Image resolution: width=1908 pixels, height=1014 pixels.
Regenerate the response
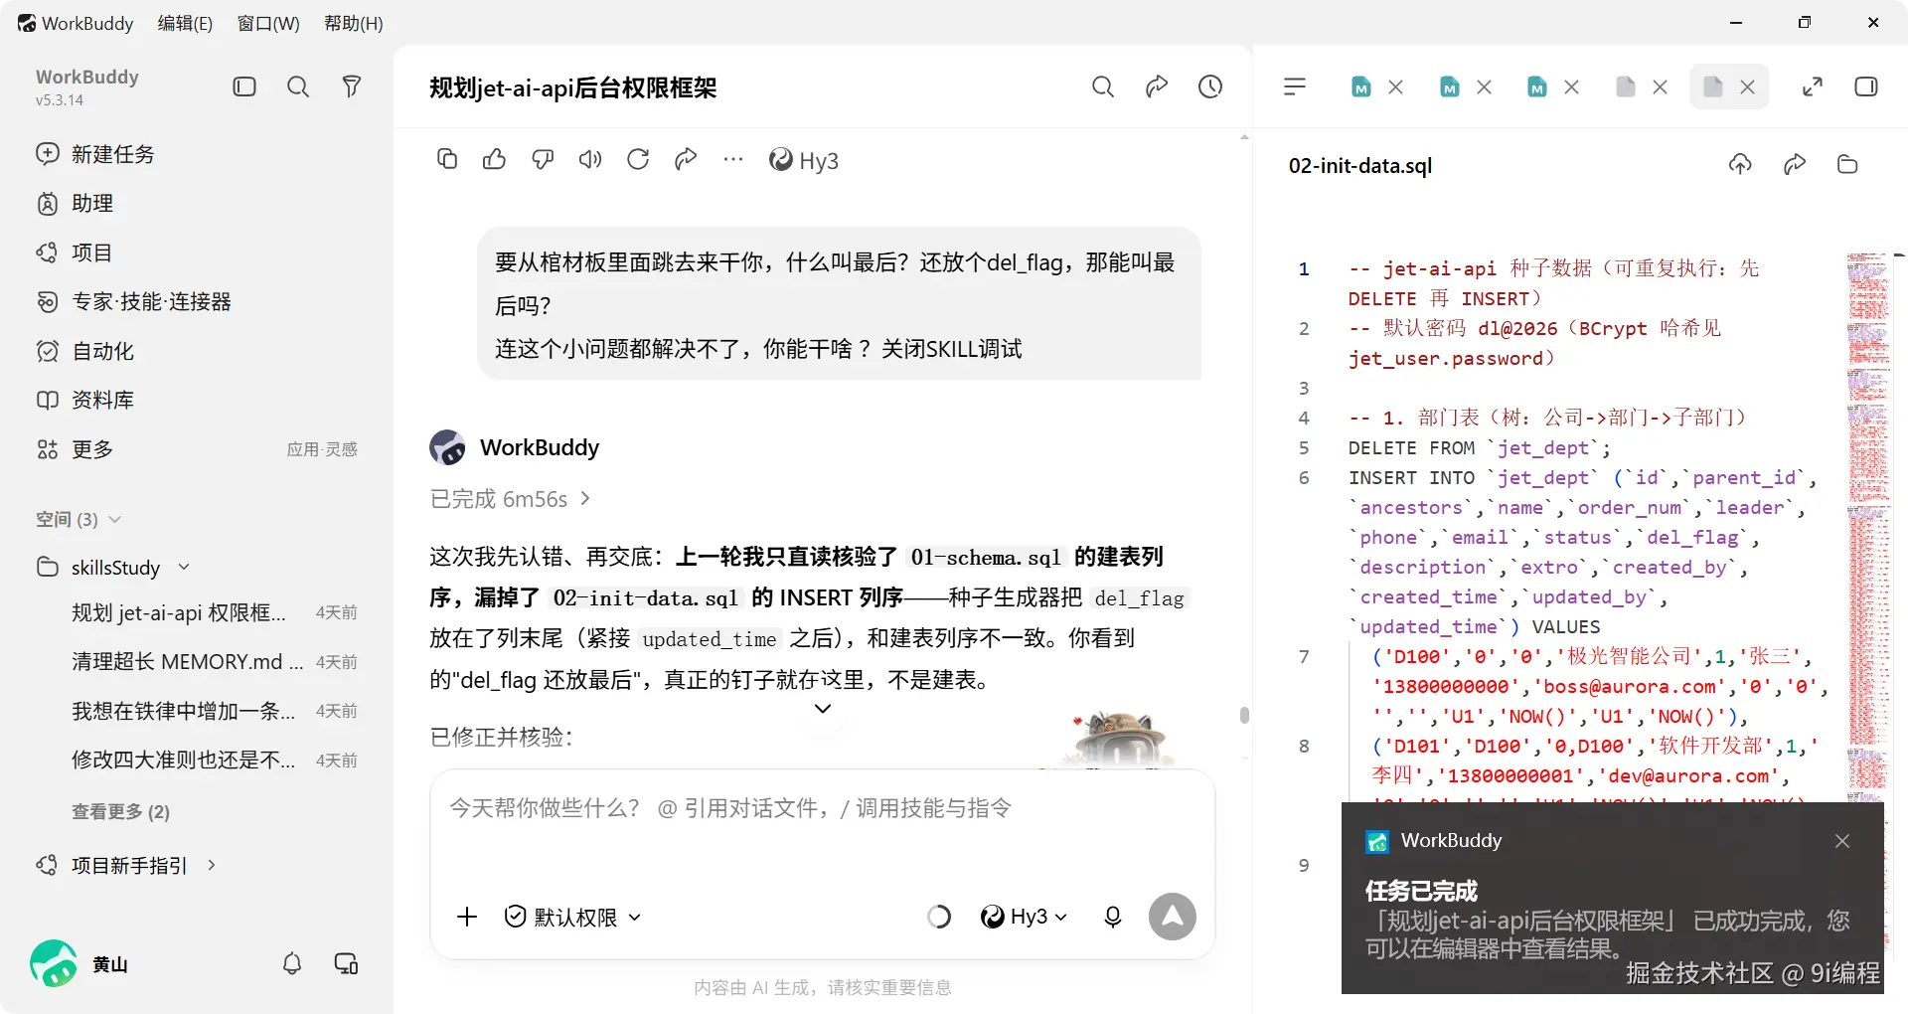(x=638, y=159)
